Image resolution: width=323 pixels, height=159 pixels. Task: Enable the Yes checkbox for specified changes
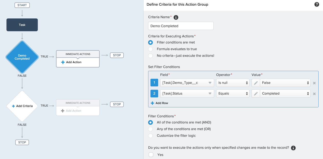pos(151,155)
